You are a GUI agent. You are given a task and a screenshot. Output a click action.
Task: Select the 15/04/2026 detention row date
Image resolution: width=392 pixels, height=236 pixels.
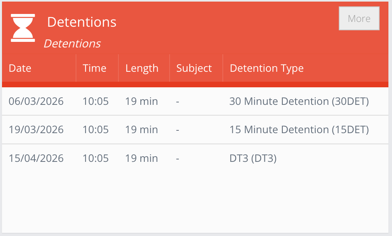[36, 158]
